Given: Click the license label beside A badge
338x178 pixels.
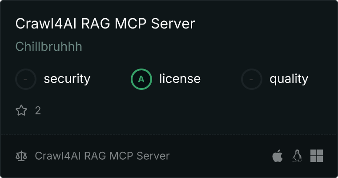Looking at the screenshot, I should pos(180,78).
